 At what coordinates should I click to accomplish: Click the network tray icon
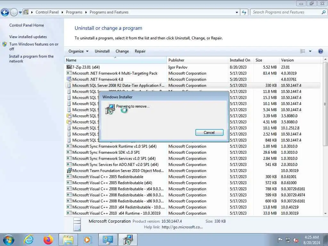pyautogui.click(x=288, y=240)
